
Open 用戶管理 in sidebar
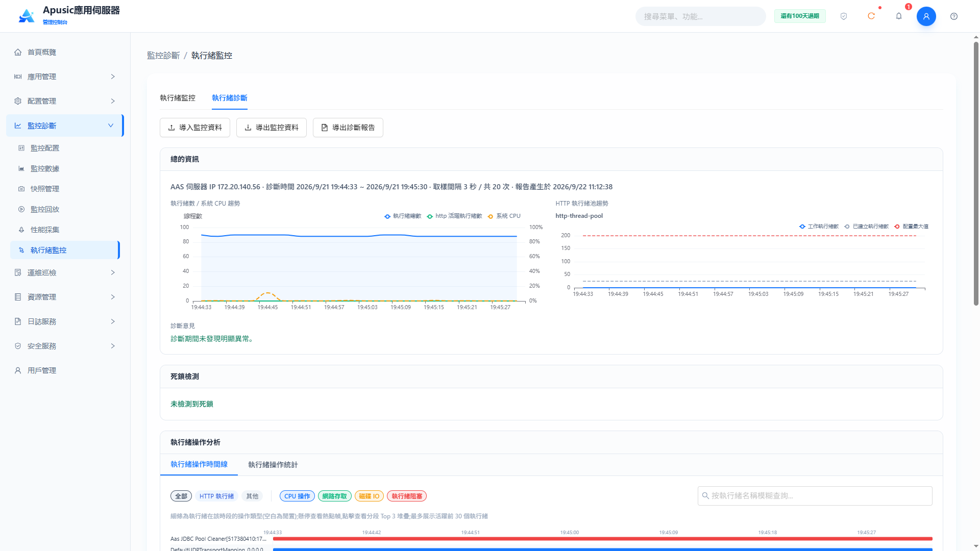click(65, 370)
